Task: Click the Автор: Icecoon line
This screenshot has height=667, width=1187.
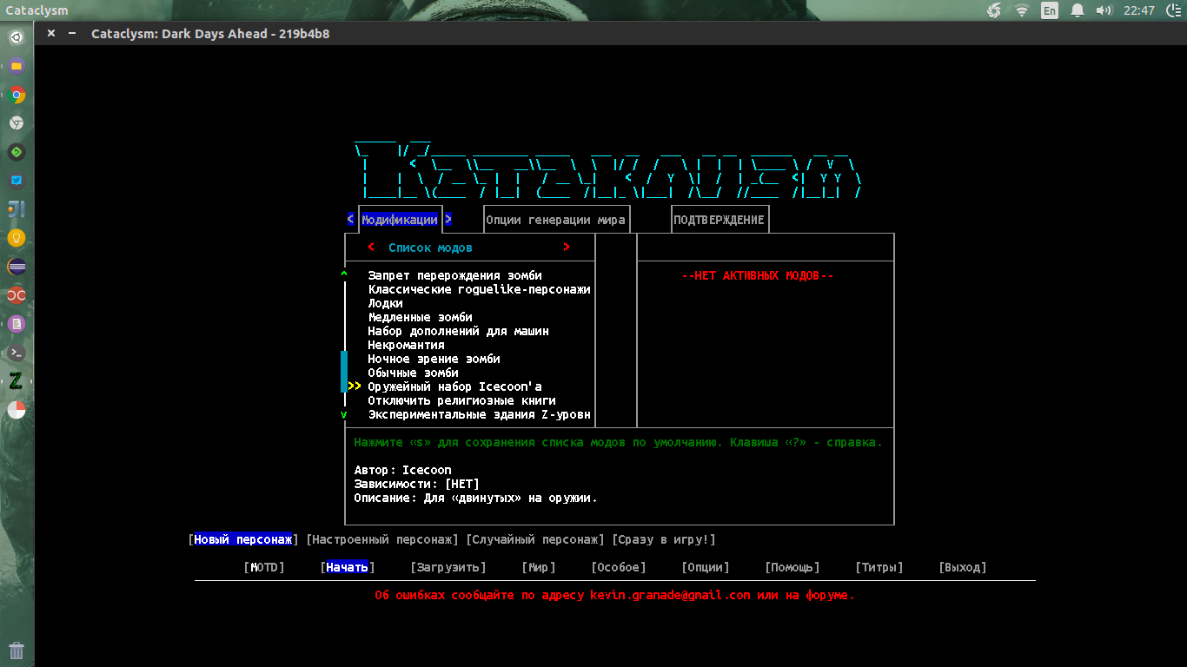Action: click(x=403, y=470)
